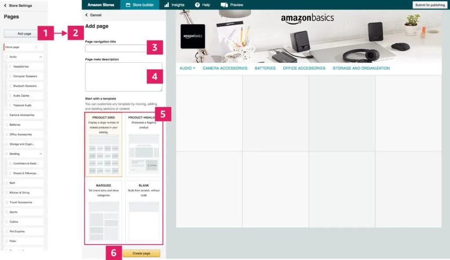Click the Insights bar chart icon
Viewport: 450px width, 260px height.
167,5
